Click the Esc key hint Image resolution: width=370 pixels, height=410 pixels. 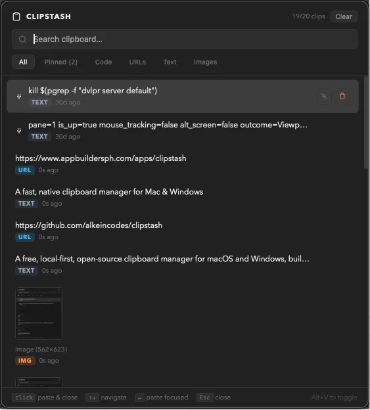pyautogui.click(x=204, y=398)
